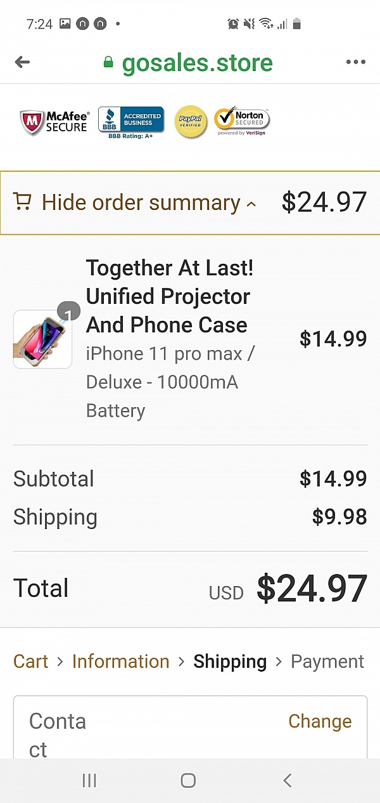Image resolution: width=380 pixels, height=803 pixels.
Task: Tap the chevron beside Hide order summary
Action: point(251,204)
